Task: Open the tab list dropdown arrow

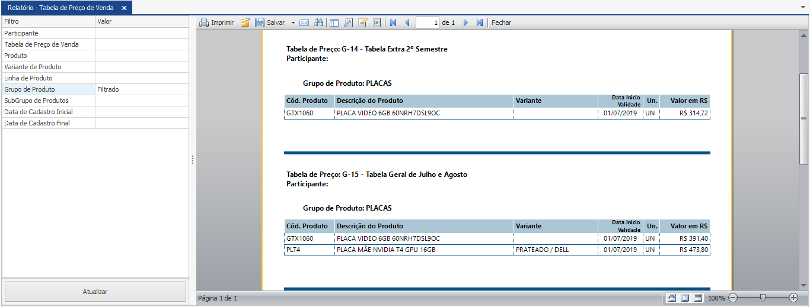Action: pos(802,7)
